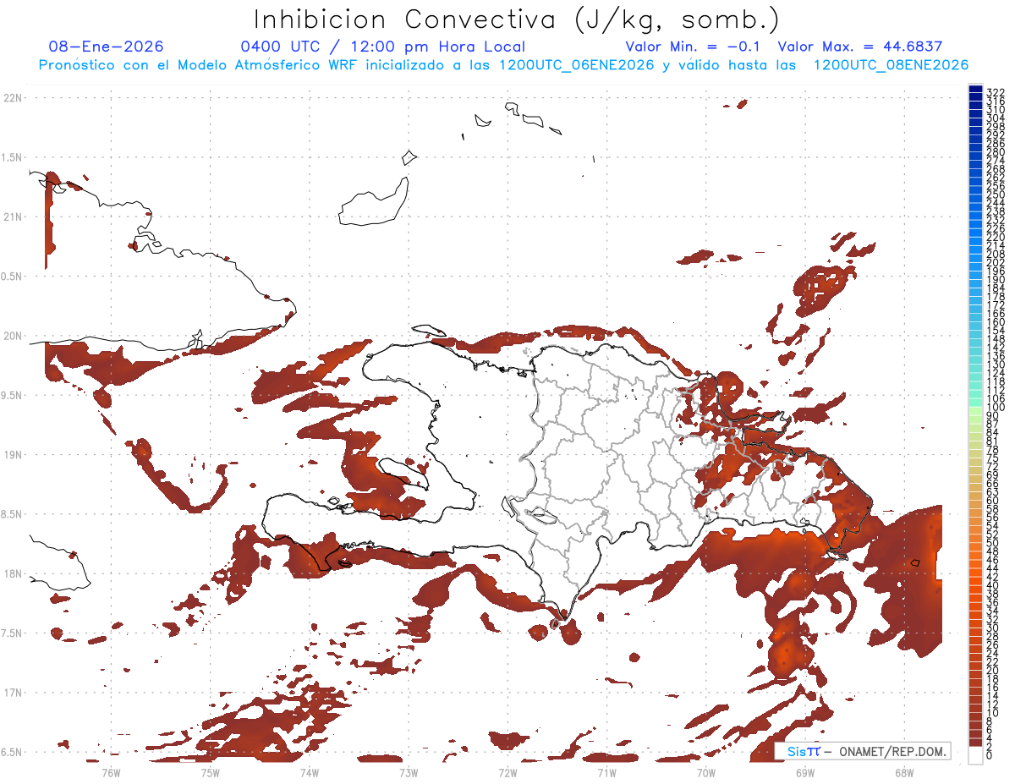Screen dimensions: 1015x784
Task: Click the "21N" latitude label
Action: coord(12,217)
